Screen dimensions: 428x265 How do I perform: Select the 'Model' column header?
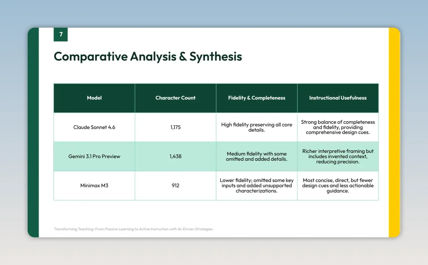pos(94,98)
